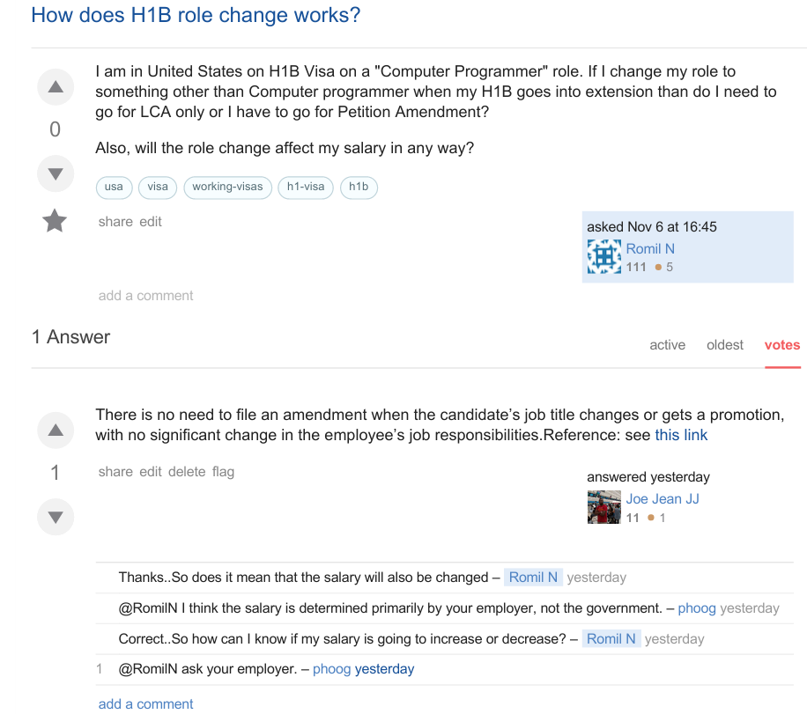Upvote the H1B role change question
Image resolution: width=807 pixels, height=714 pixels.
point(56,87)
